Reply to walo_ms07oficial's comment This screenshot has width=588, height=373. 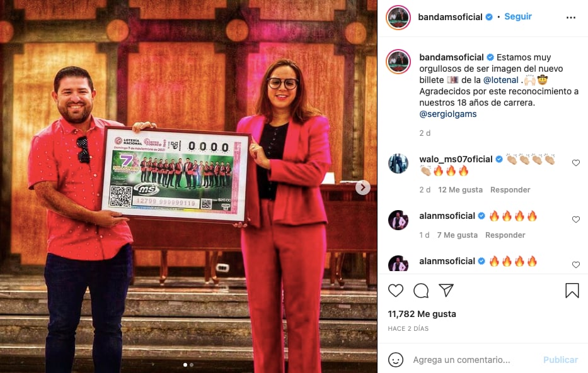click(510, 190)
